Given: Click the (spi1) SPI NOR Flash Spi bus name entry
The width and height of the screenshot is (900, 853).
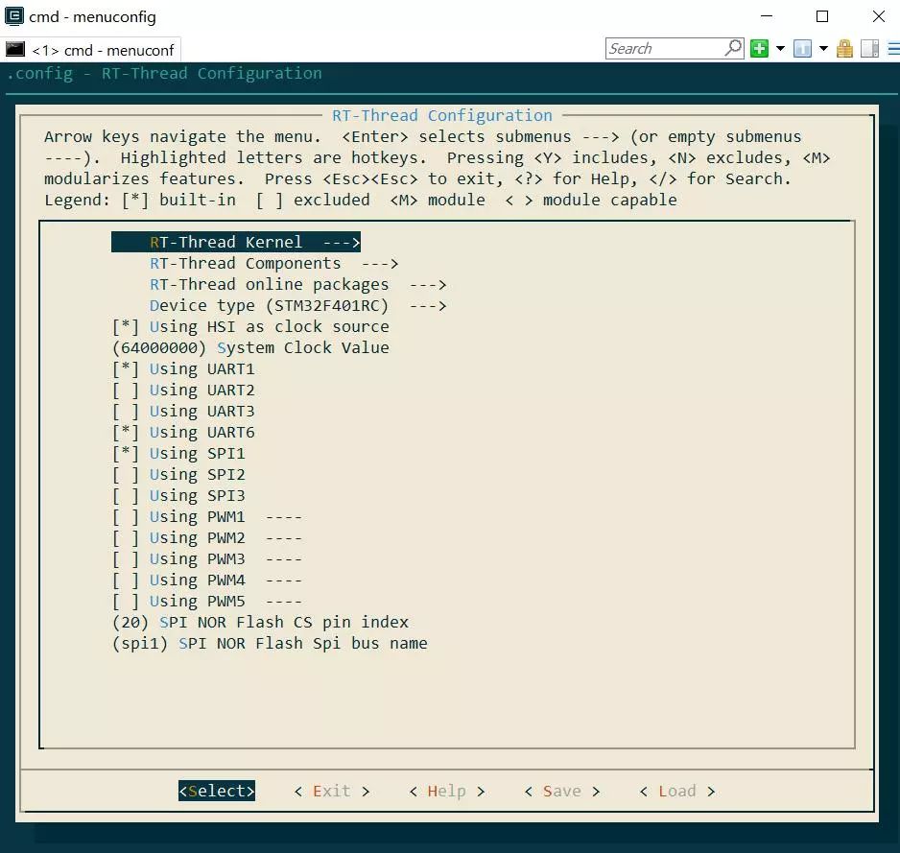Looking at the screenshot, I should coord(270,644).
